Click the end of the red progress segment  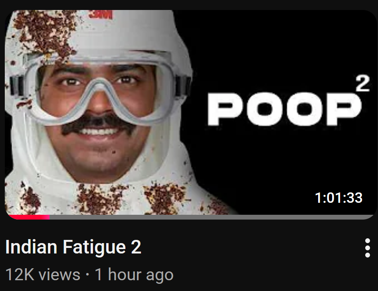[49, 217]
